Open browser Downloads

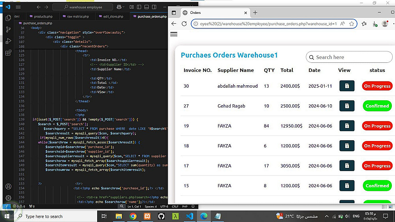374,24
